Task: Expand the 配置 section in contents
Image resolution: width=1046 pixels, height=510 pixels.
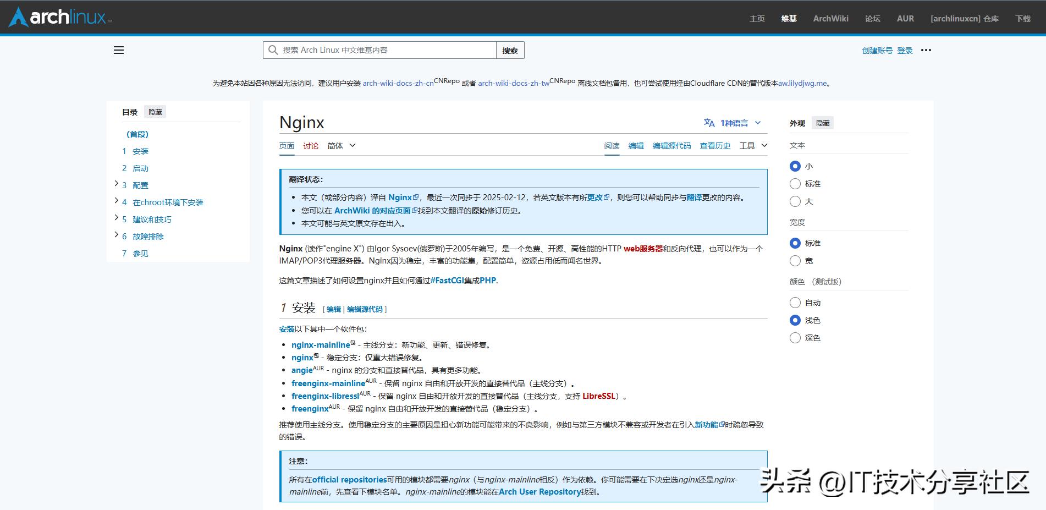Action: coord(116,183)
